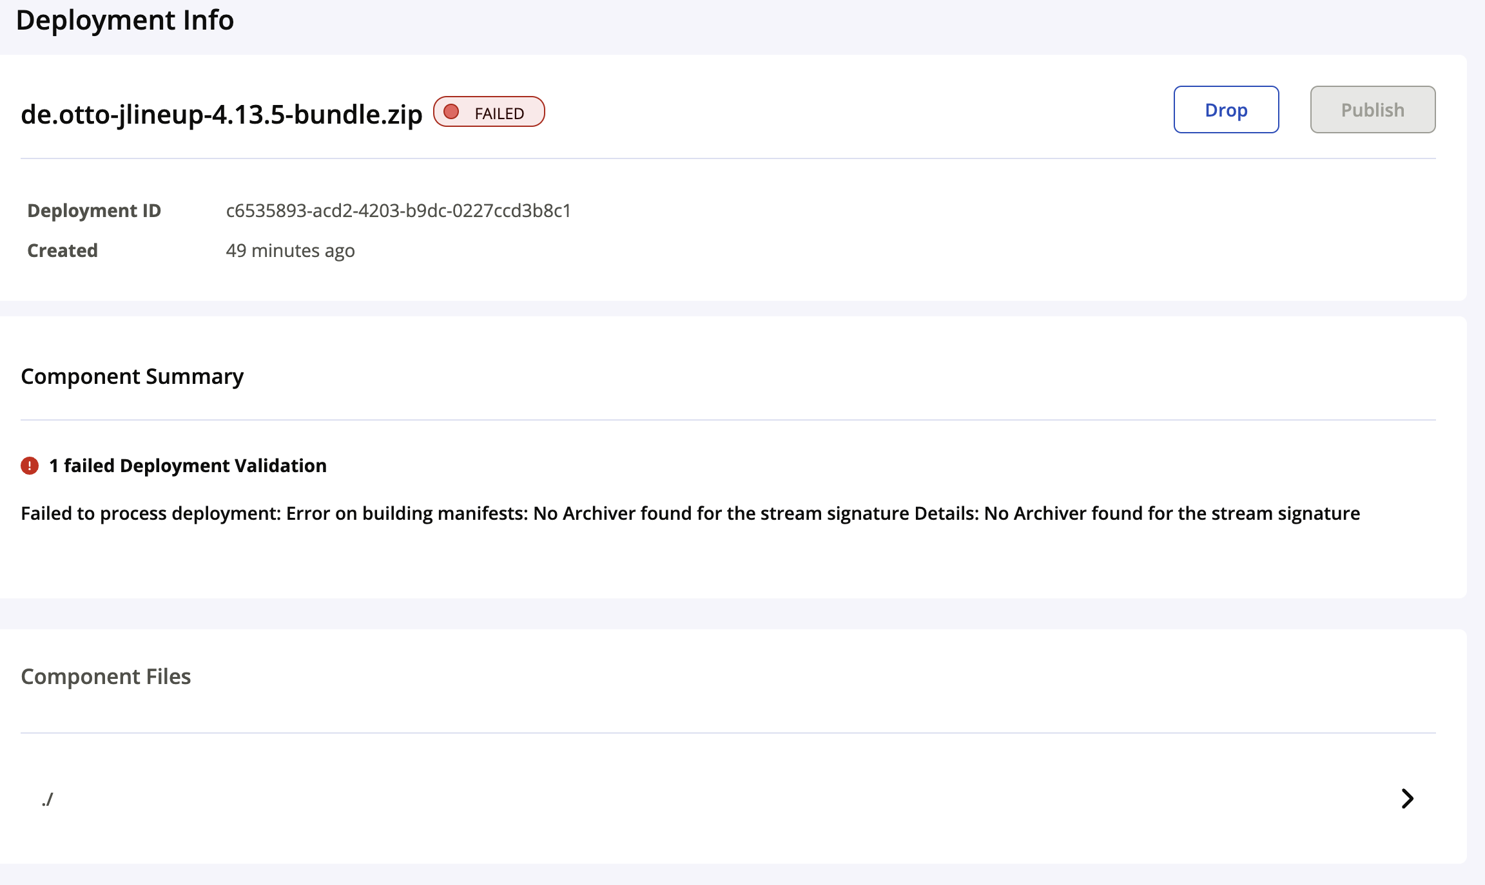The width and height of the screenshot is (1485, 885).
Task: Click the Component Summary heading
Action: click(x=132, y=376)
